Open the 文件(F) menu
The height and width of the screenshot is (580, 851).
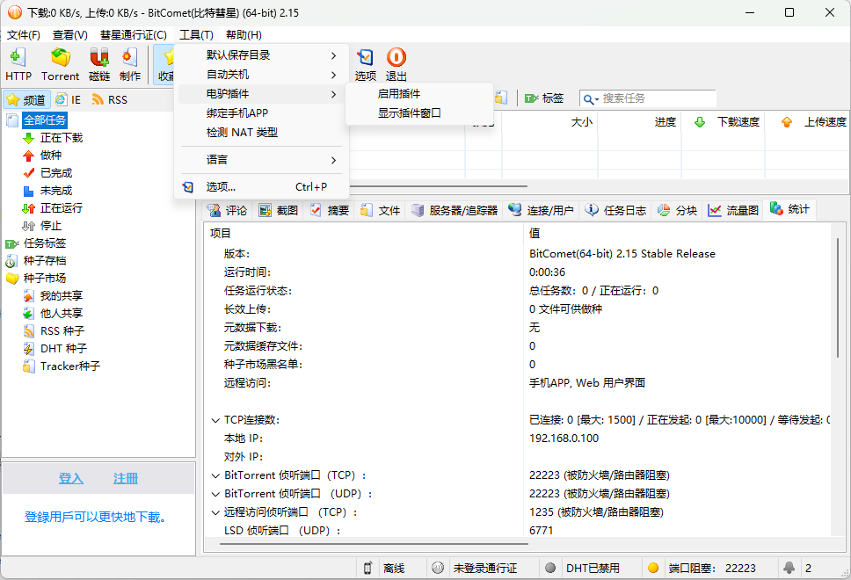(24, 35)
